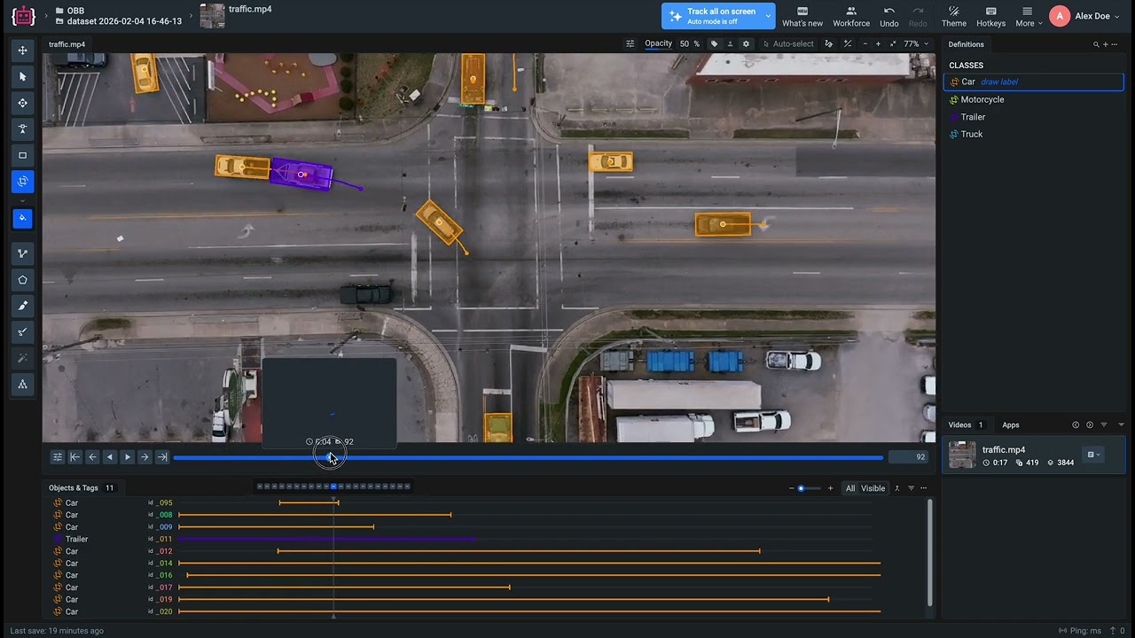Toggle Auto-select mode

coord(788,44)
